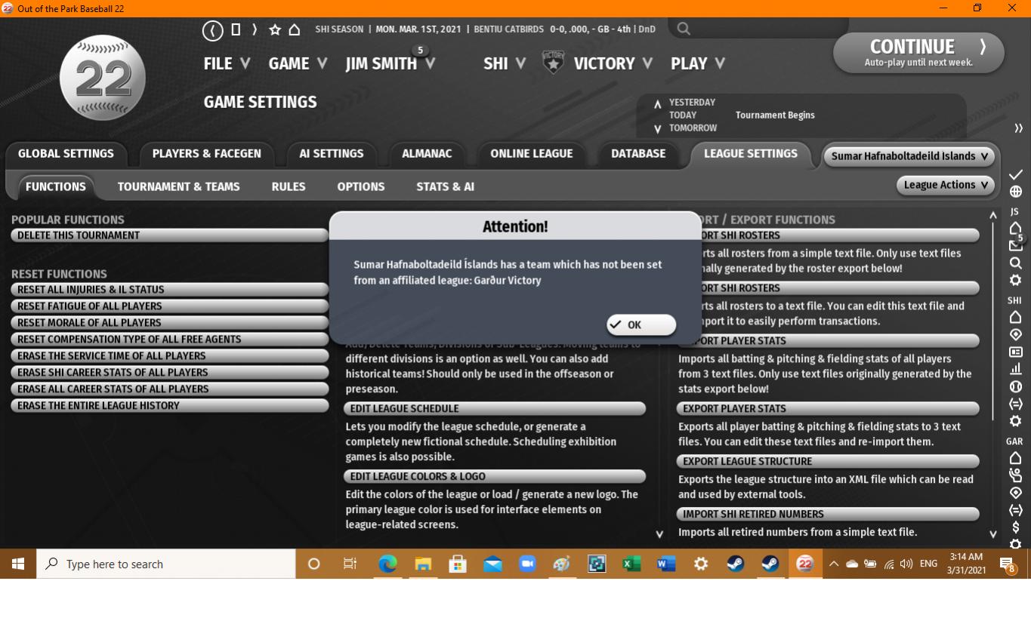Viewport: 1031px width, 621px height.
Task: Click the star favorites icon in top bar
Action: (x=275, y=30)
